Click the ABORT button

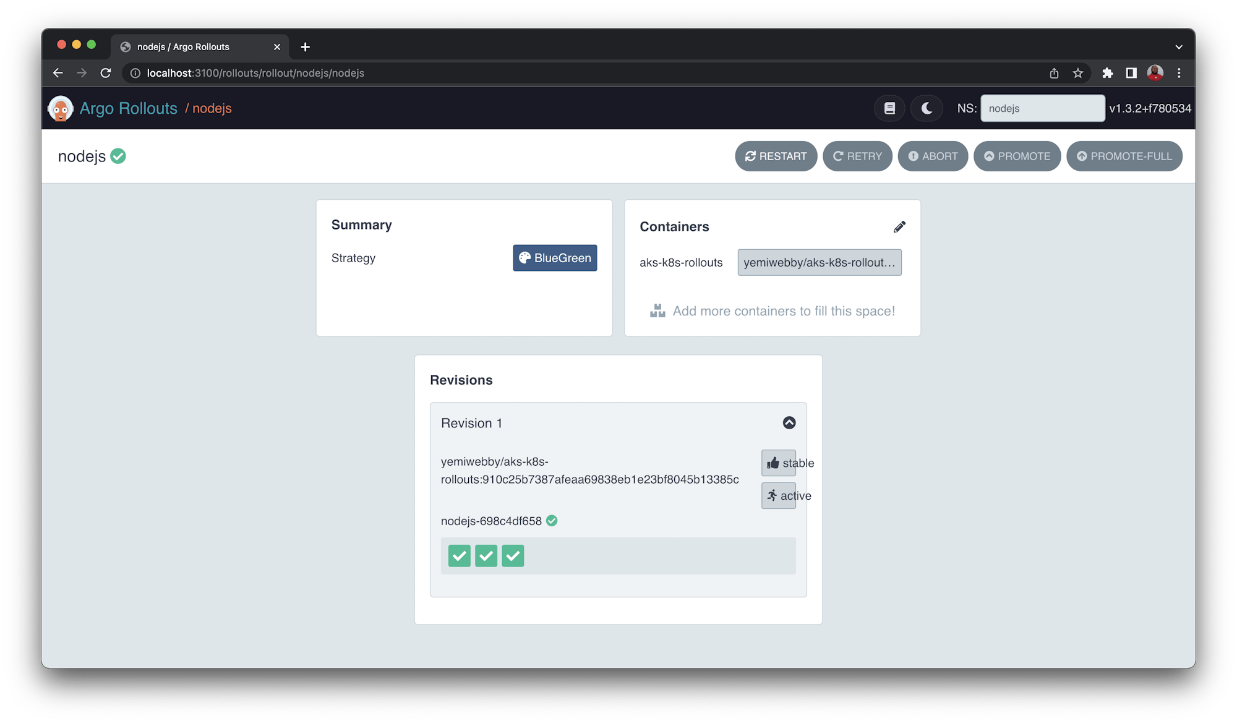[932, 156]
